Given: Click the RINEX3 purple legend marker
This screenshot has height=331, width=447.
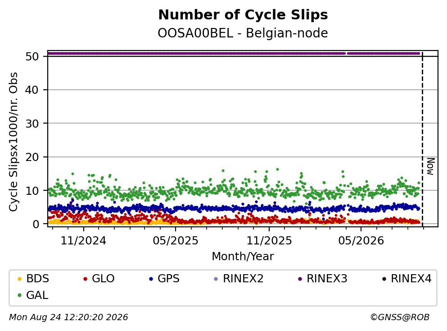Looking at the screenshot, I should click(x=300, y=279).
